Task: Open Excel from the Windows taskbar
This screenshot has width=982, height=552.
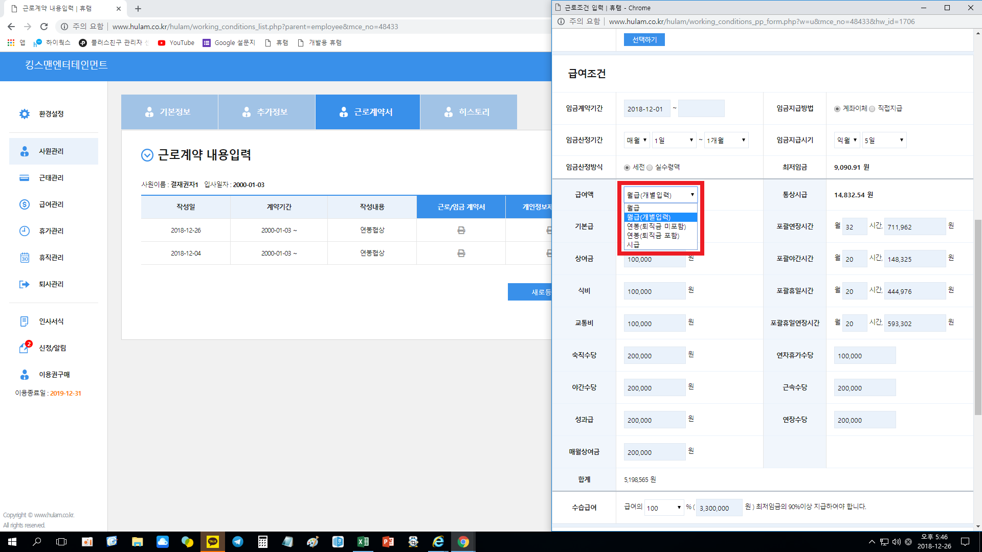Action: point(363,542)
